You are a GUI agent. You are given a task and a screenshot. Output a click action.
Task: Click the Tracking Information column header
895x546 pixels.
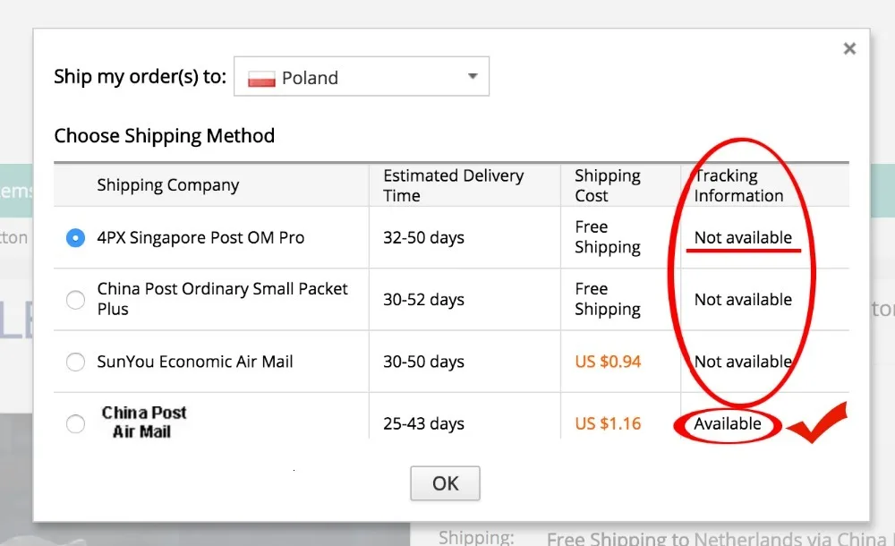click(x=738, y=185)
